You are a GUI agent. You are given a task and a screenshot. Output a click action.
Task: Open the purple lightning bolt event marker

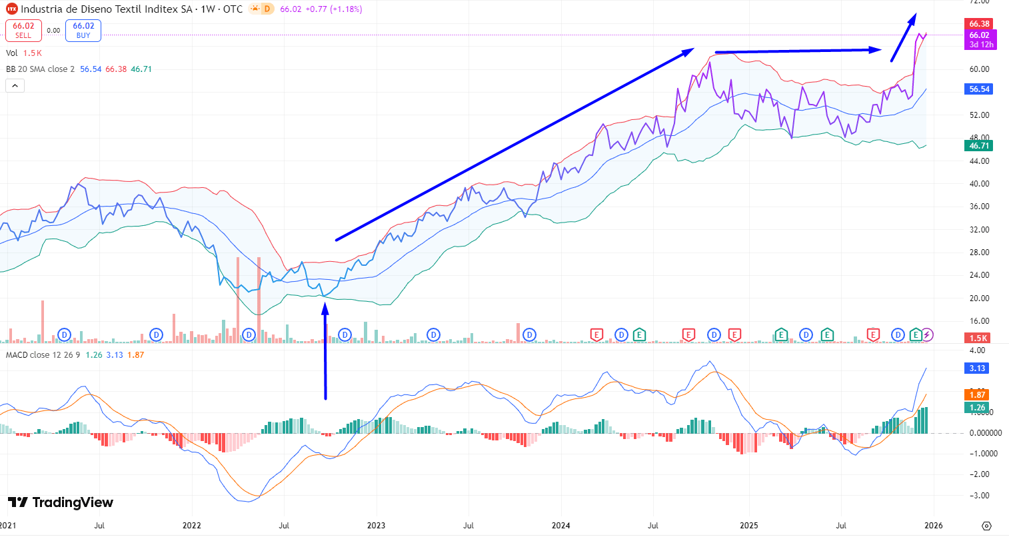tap(927, 334)
